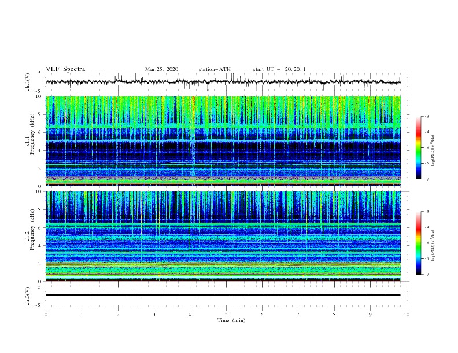Image resolution: width=458 pixels, height=353 pixels.
Task: Click the "5" tick on the time axis
Action: coord(226,314)
